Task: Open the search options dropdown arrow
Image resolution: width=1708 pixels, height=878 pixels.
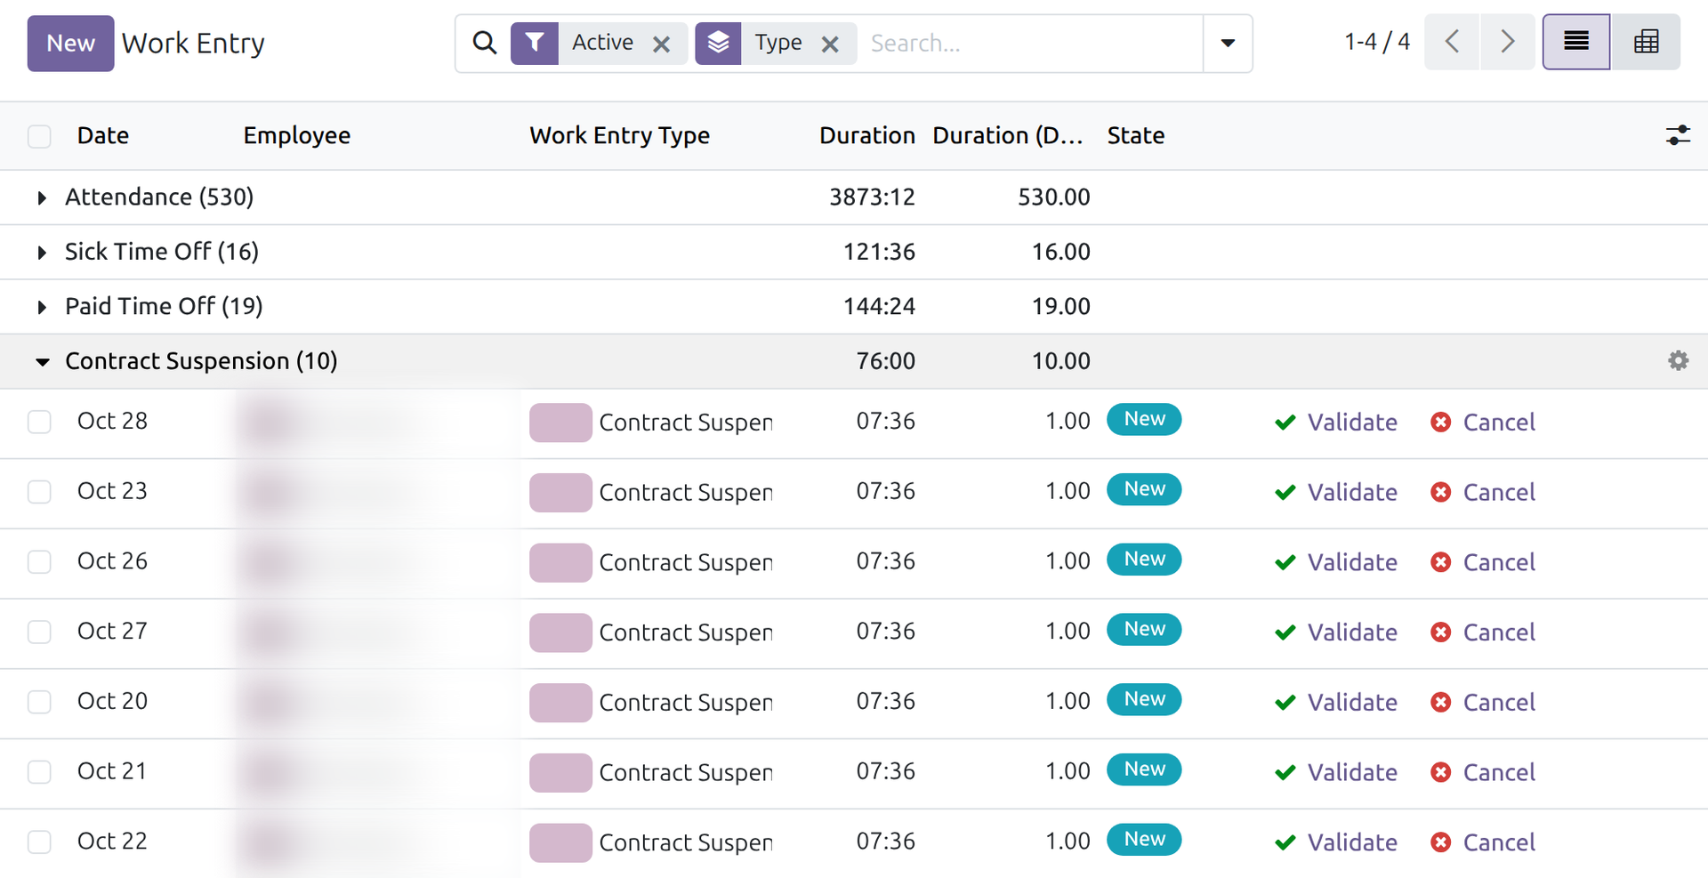Action: [1228, 43]
